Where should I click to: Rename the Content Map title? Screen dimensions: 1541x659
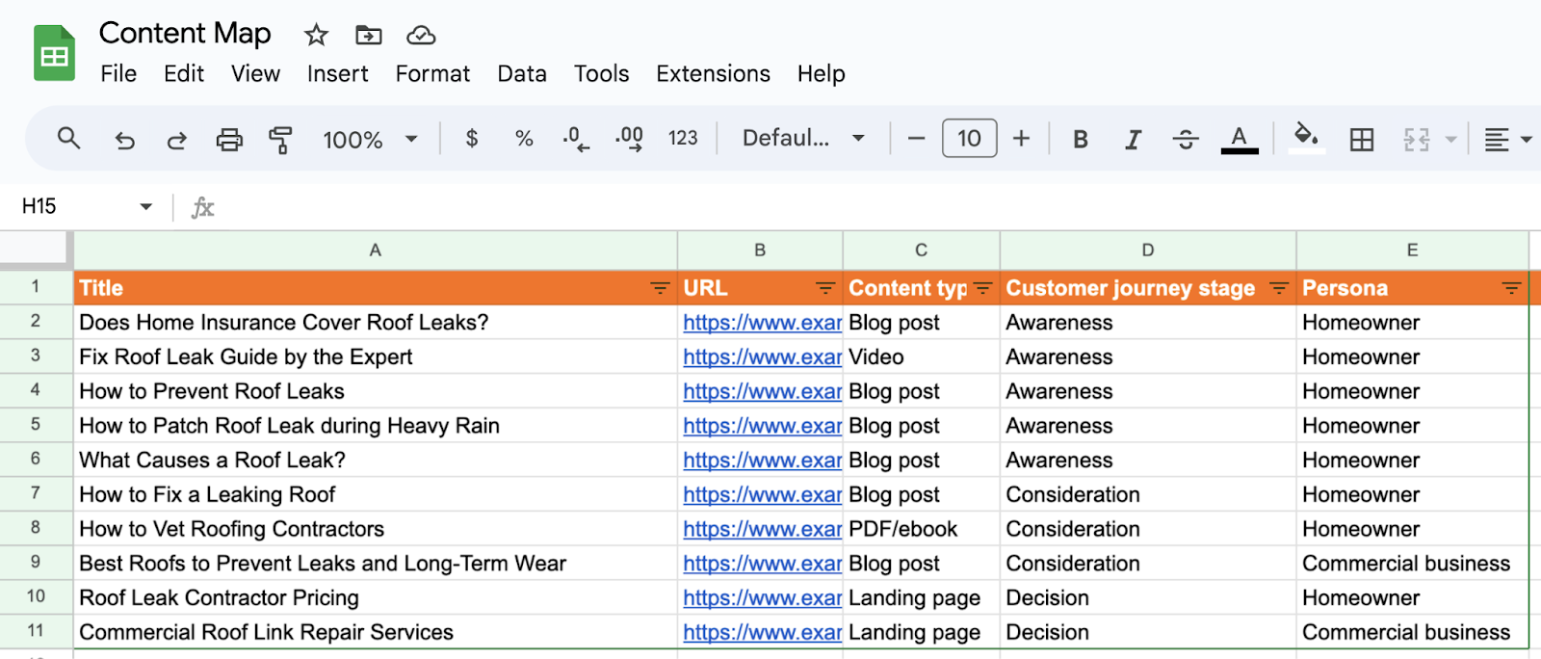(185, 34)
